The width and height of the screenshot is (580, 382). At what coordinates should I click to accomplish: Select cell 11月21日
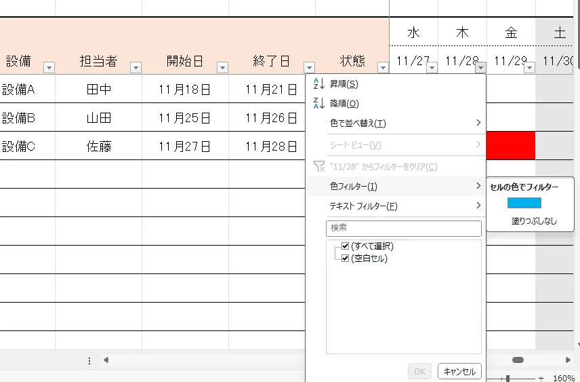pyautogui.click(x=267, y=90)
